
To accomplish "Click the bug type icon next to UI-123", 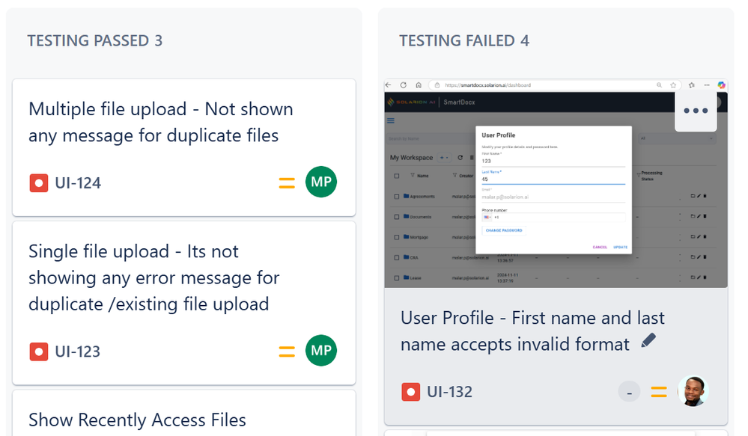I will (39, 351).
